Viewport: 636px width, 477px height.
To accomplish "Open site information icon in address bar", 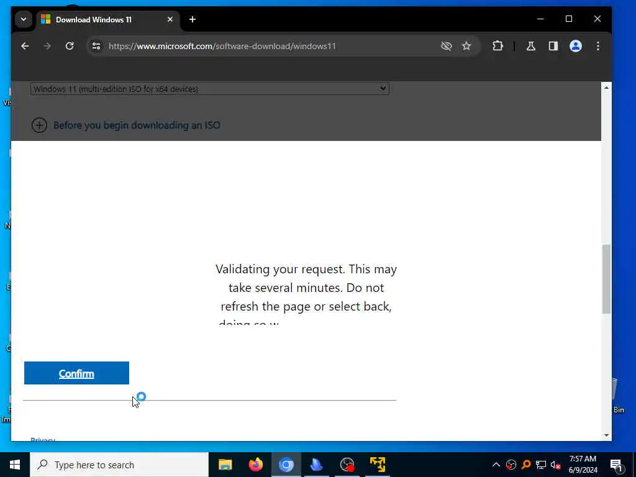I will (x=96, y=46).
